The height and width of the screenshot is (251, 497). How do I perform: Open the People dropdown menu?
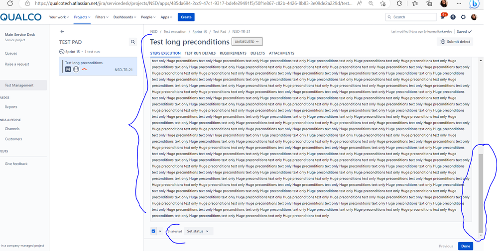click(148, 17)
